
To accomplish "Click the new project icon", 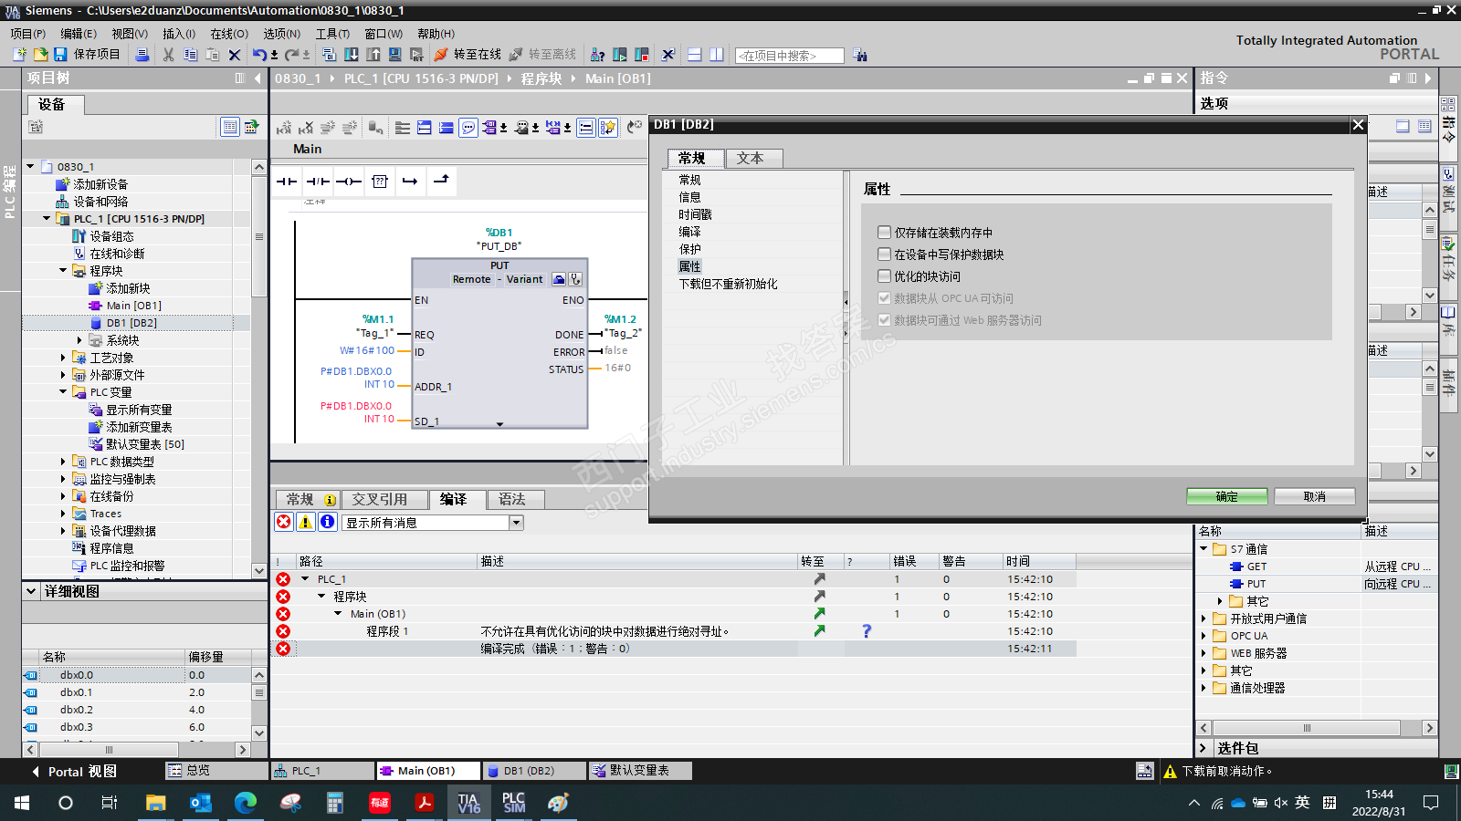I will [x=19, y=55].
